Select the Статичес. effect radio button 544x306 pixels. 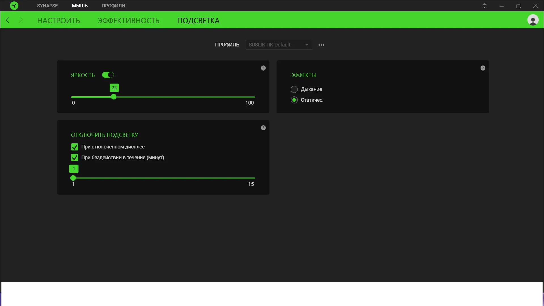(x=294, y=100)
